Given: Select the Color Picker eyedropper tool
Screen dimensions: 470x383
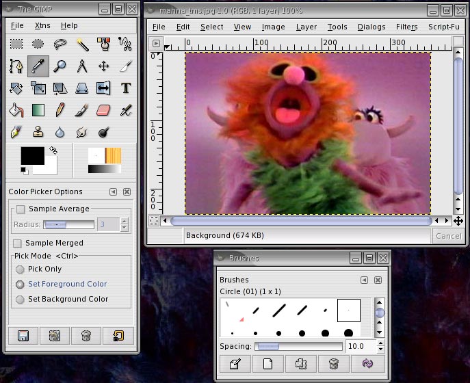Looking at the screenshot, I should coord(38,66).
